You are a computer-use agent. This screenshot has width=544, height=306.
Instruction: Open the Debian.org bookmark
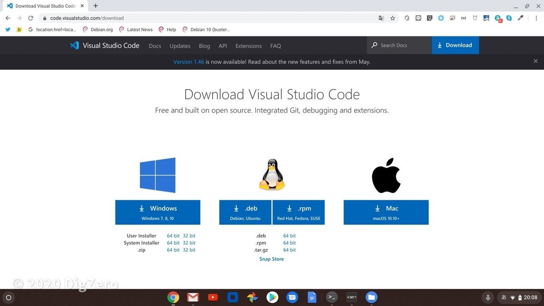[x=98, y=29]
